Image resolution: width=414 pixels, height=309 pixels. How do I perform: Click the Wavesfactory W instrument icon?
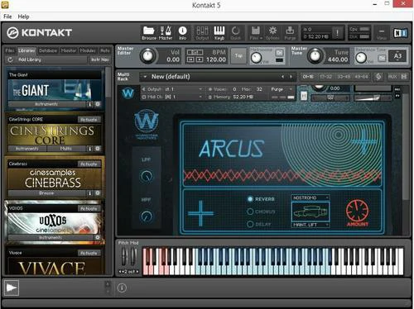[128, 93]
